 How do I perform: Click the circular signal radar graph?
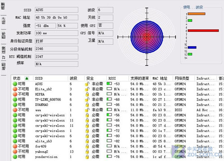(147, 37)
